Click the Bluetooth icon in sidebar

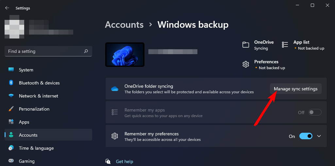(x=11, y=83)
